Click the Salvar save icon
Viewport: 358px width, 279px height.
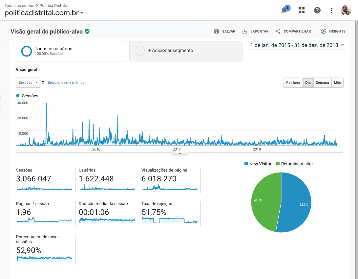(x=217, y=31)
